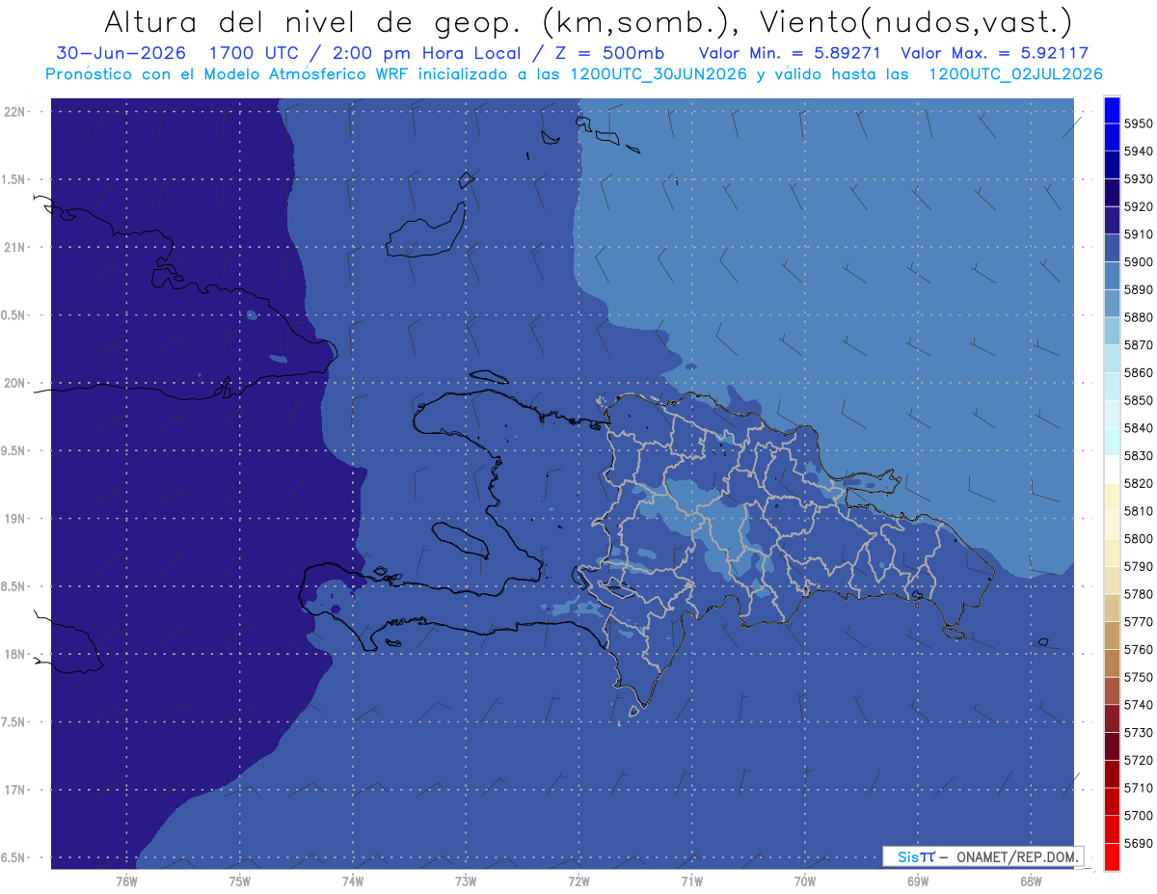Screen dimensions: 1157x894
Task: Click the colorbar swatch between 5940 and 5950
Action: [1112, 138]
